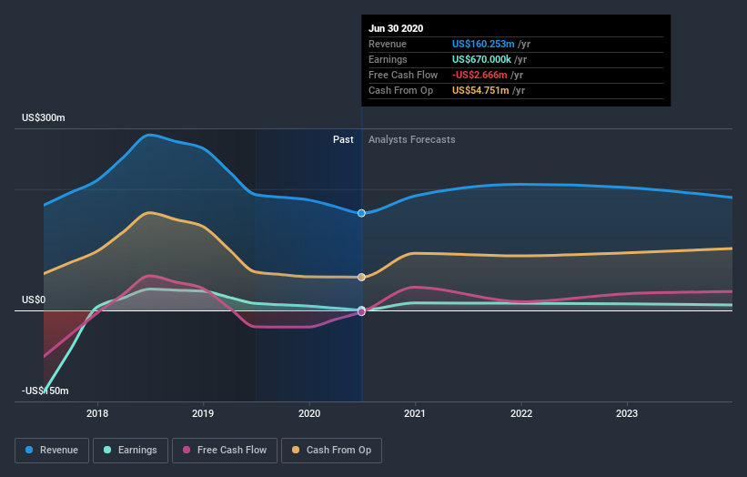Click the pink Free Cash Flow legend dot

click(187, 450)
